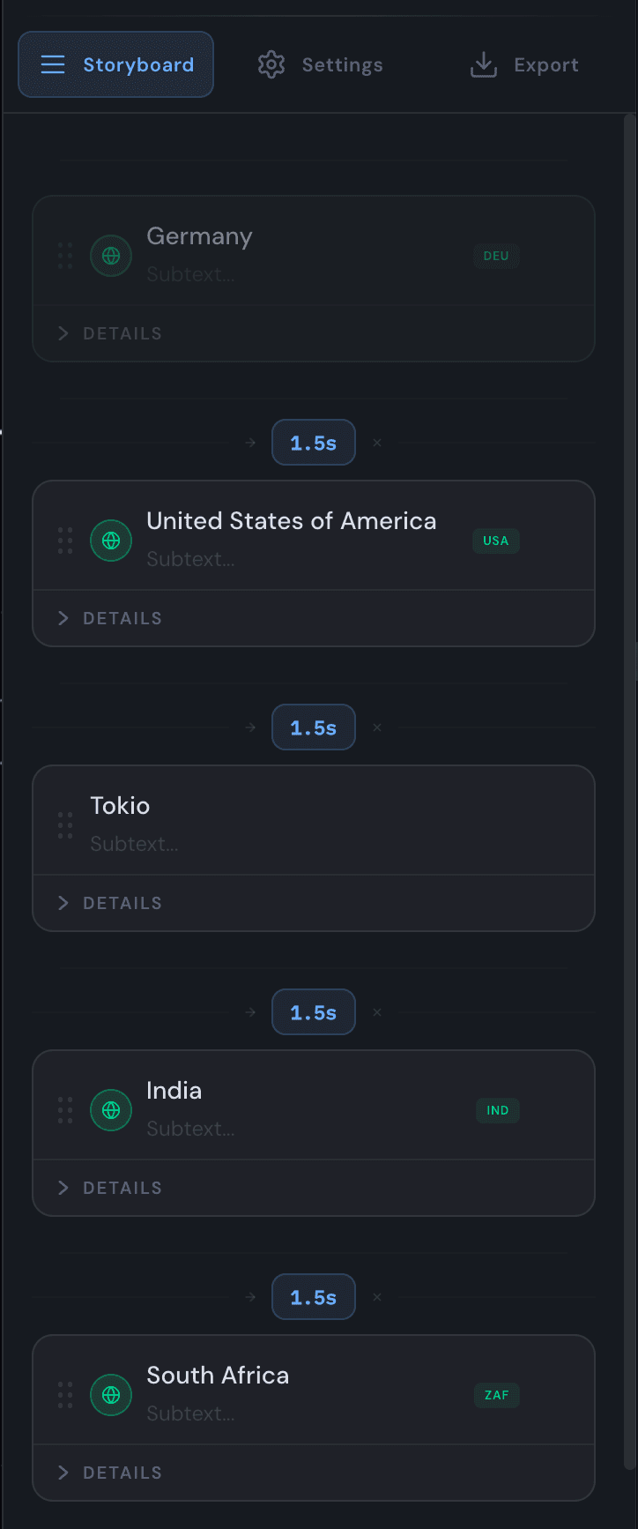
Task: Open the Storyboard tab
Action: (116, 65)
